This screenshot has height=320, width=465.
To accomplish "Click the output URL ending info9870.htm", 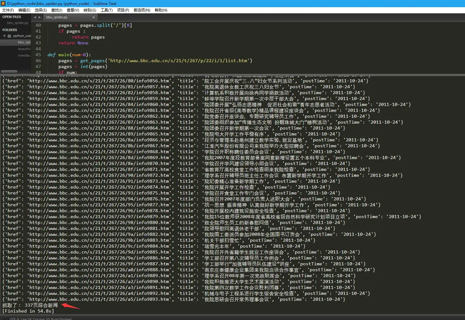I will [x=100, y=163].
